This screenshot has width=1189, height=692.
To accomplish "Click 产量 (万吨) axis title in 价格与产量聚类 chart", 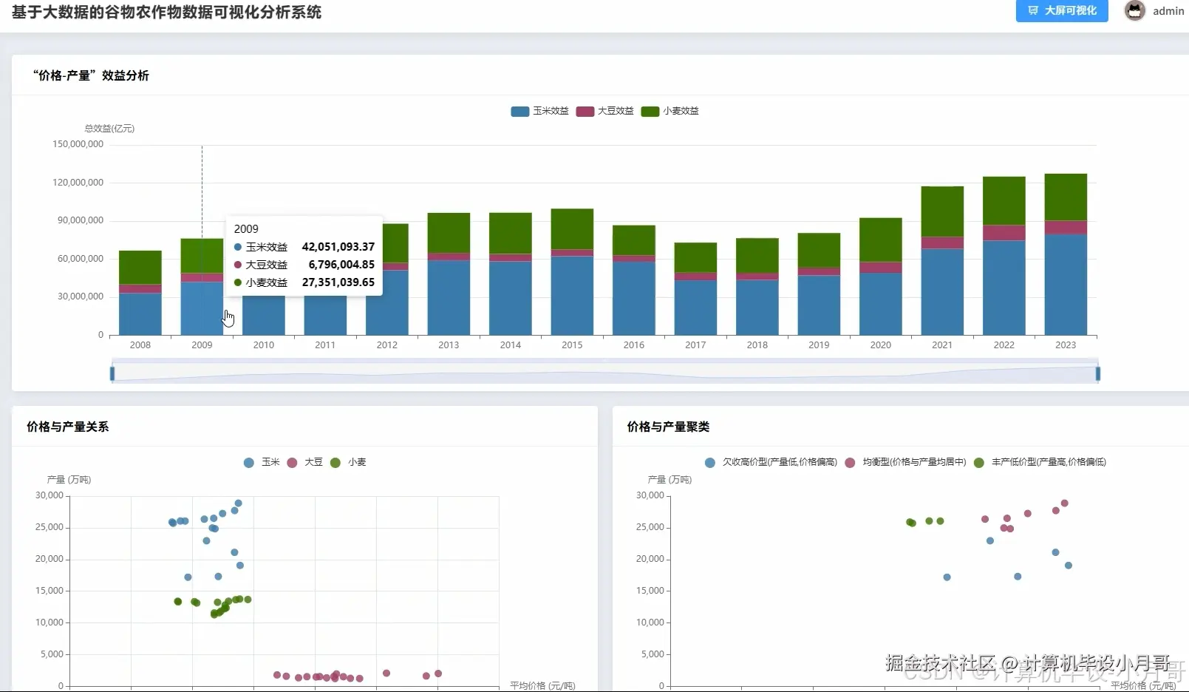I will click(670, 480).
